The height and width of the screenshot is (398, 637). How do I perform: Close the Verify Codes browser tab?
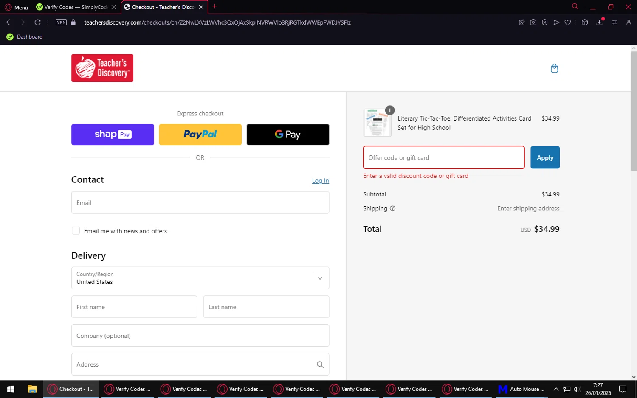[113, 7]
